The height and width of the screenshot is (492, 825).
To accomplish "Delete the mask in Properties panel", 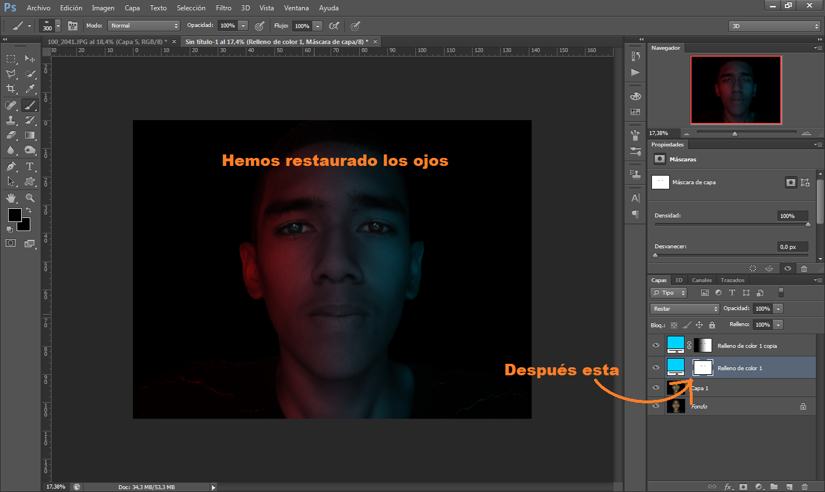I will (804, 268).
